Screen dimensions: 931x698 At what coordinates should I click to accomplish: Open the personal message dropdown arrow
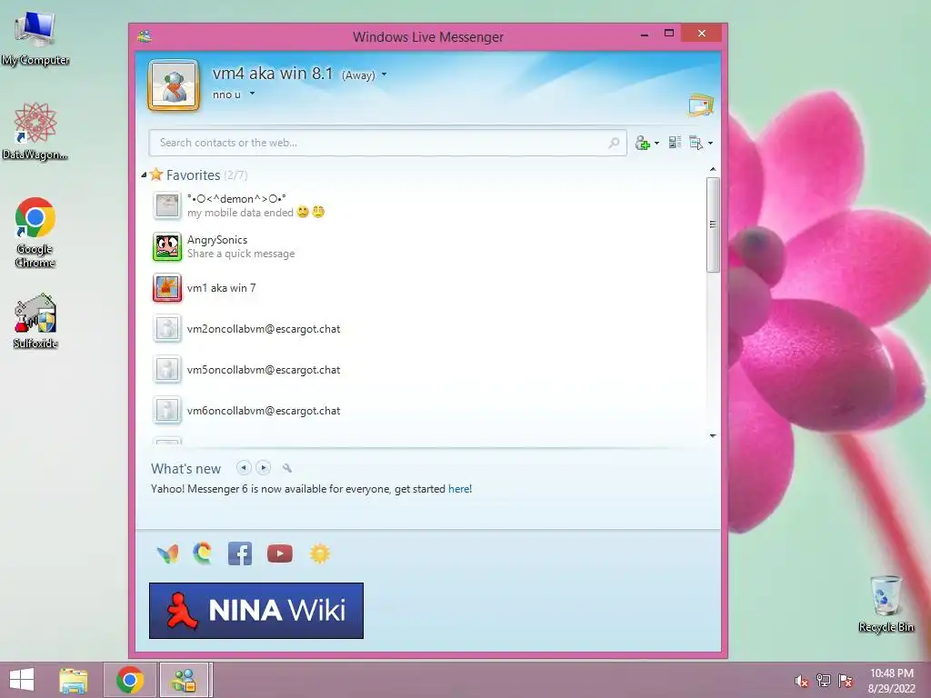click(252, 94)
